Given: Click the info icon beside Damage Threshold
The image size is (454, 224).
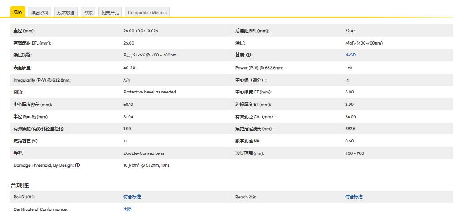Looking at the screenshot, I should 78,165.
